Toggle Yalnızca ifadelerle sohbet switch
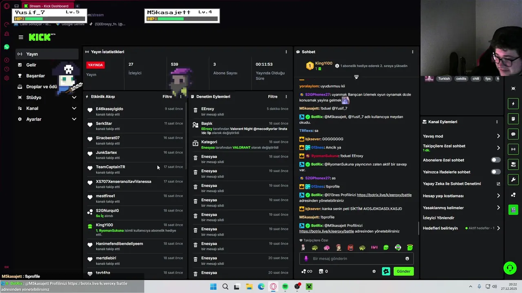Image resolution: width=522 pixels, height=293 pixels. click(495, 172)
